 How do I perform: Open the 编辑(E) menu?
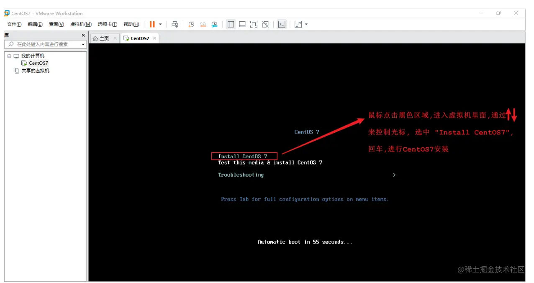[35, 24]
